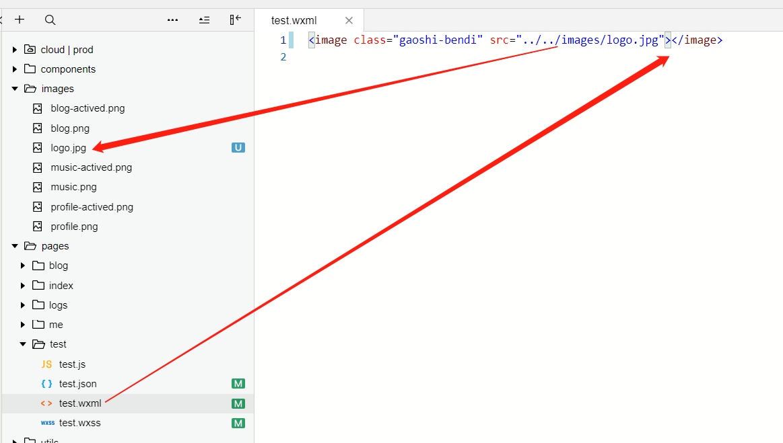
Task: Click the class value "gaoshi-bendi" in code
Action: click(438, 40)
